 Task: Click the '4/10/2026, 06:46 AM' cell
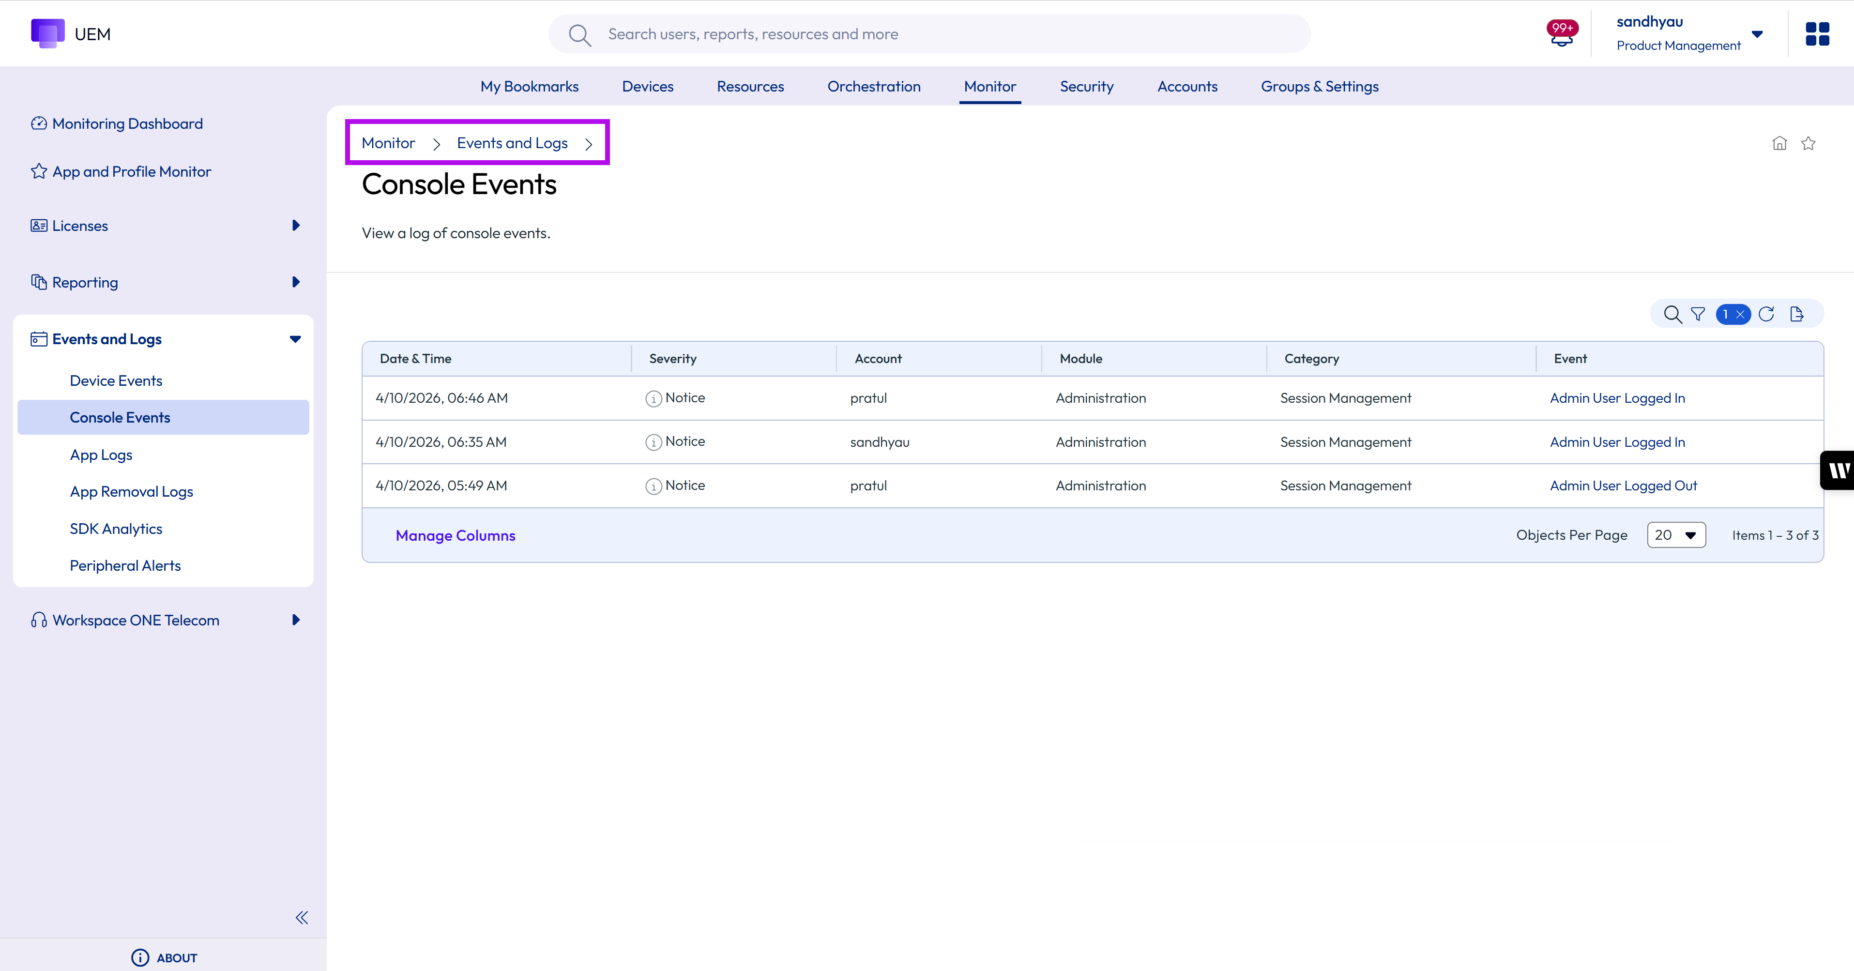(x=441, y=399)
